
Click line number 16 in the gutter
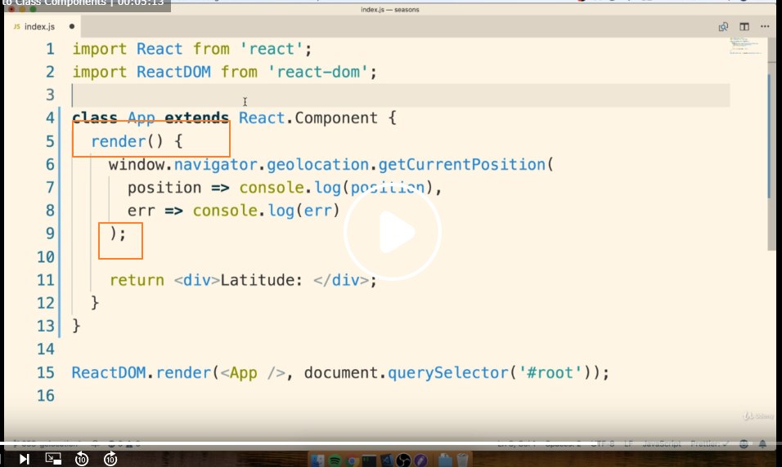coord(45,395)
